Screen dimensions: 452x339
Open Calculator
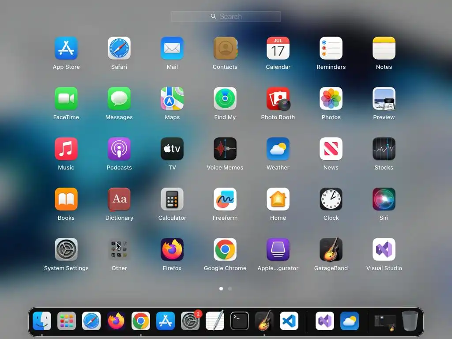click(172, 199)
